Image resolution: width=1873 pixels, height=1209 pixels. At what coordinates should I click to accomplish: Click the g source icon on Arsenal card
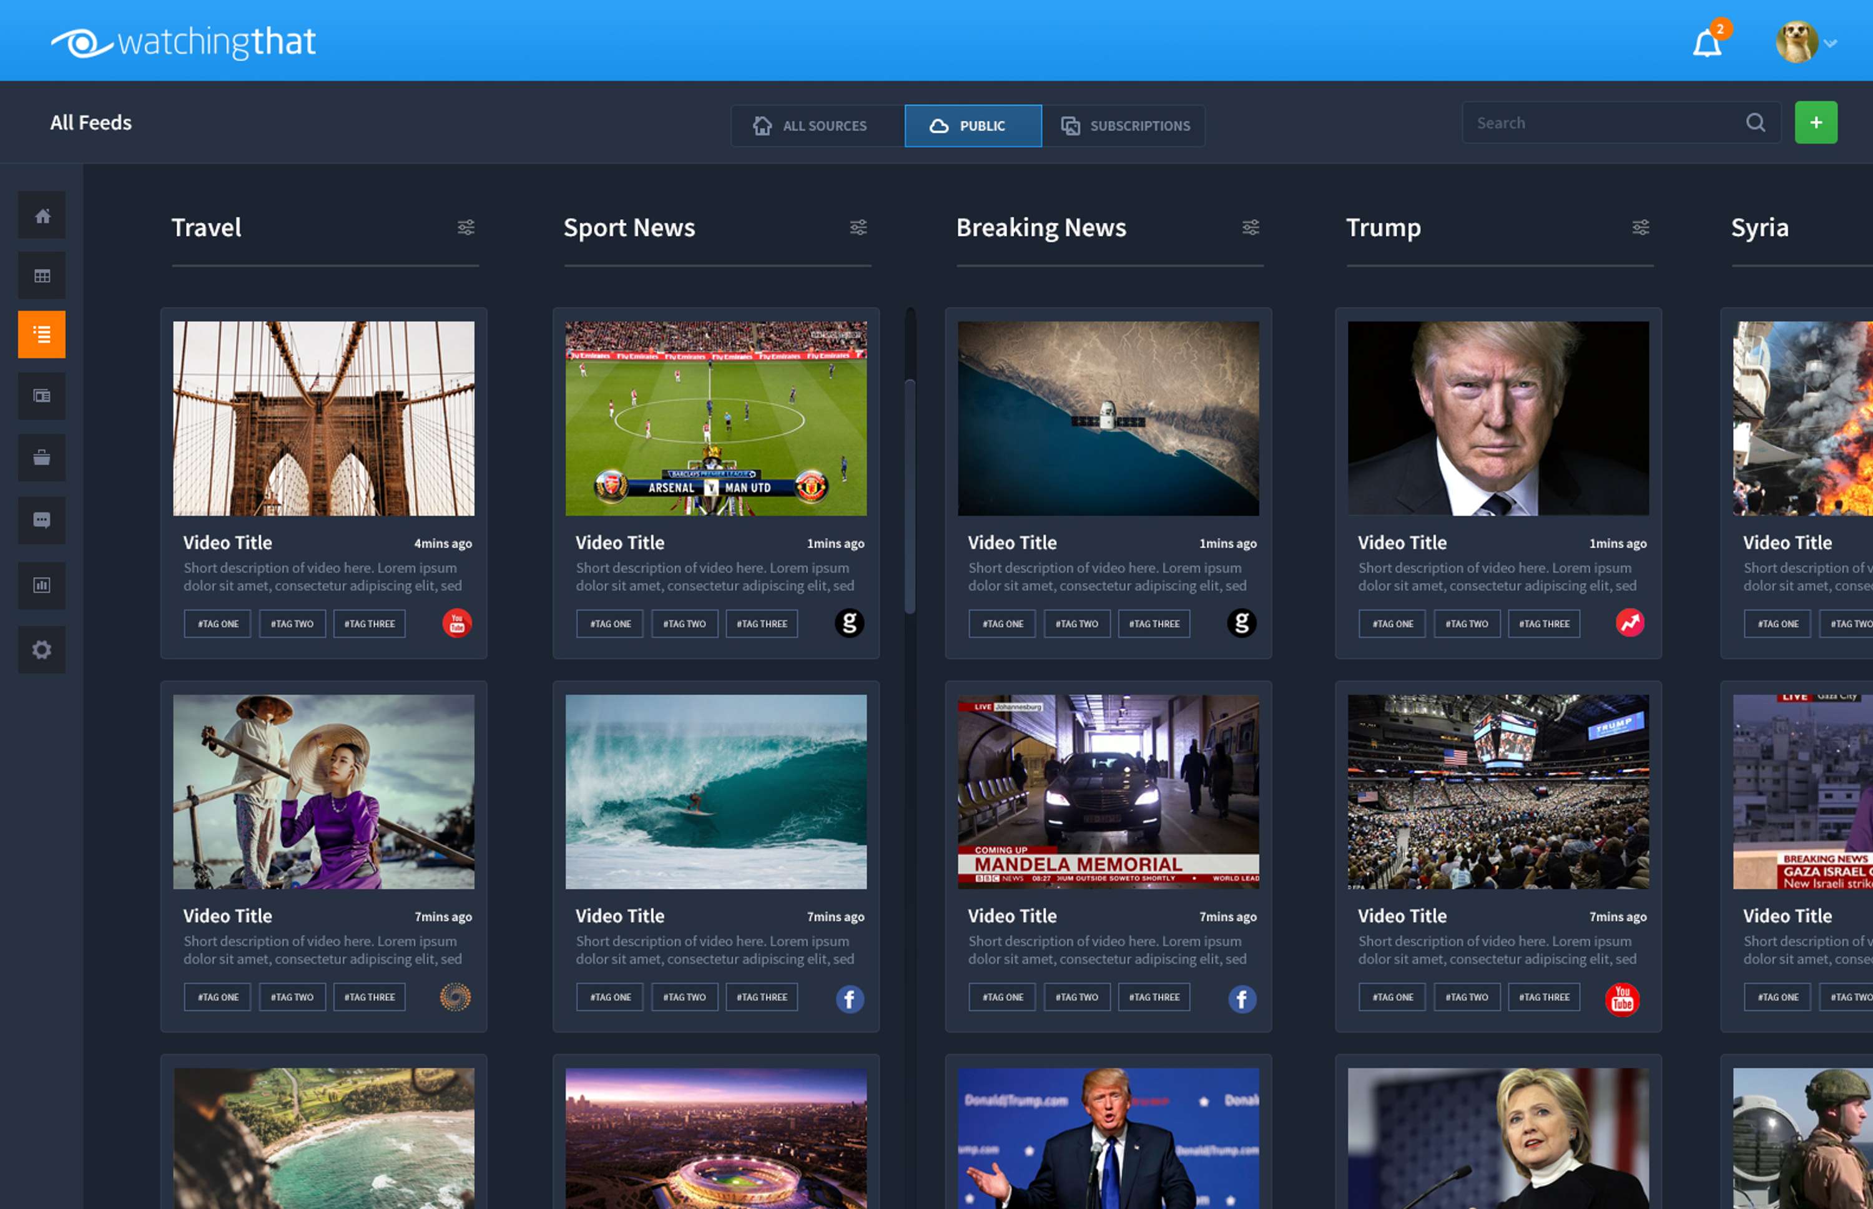tap(849, 624)
